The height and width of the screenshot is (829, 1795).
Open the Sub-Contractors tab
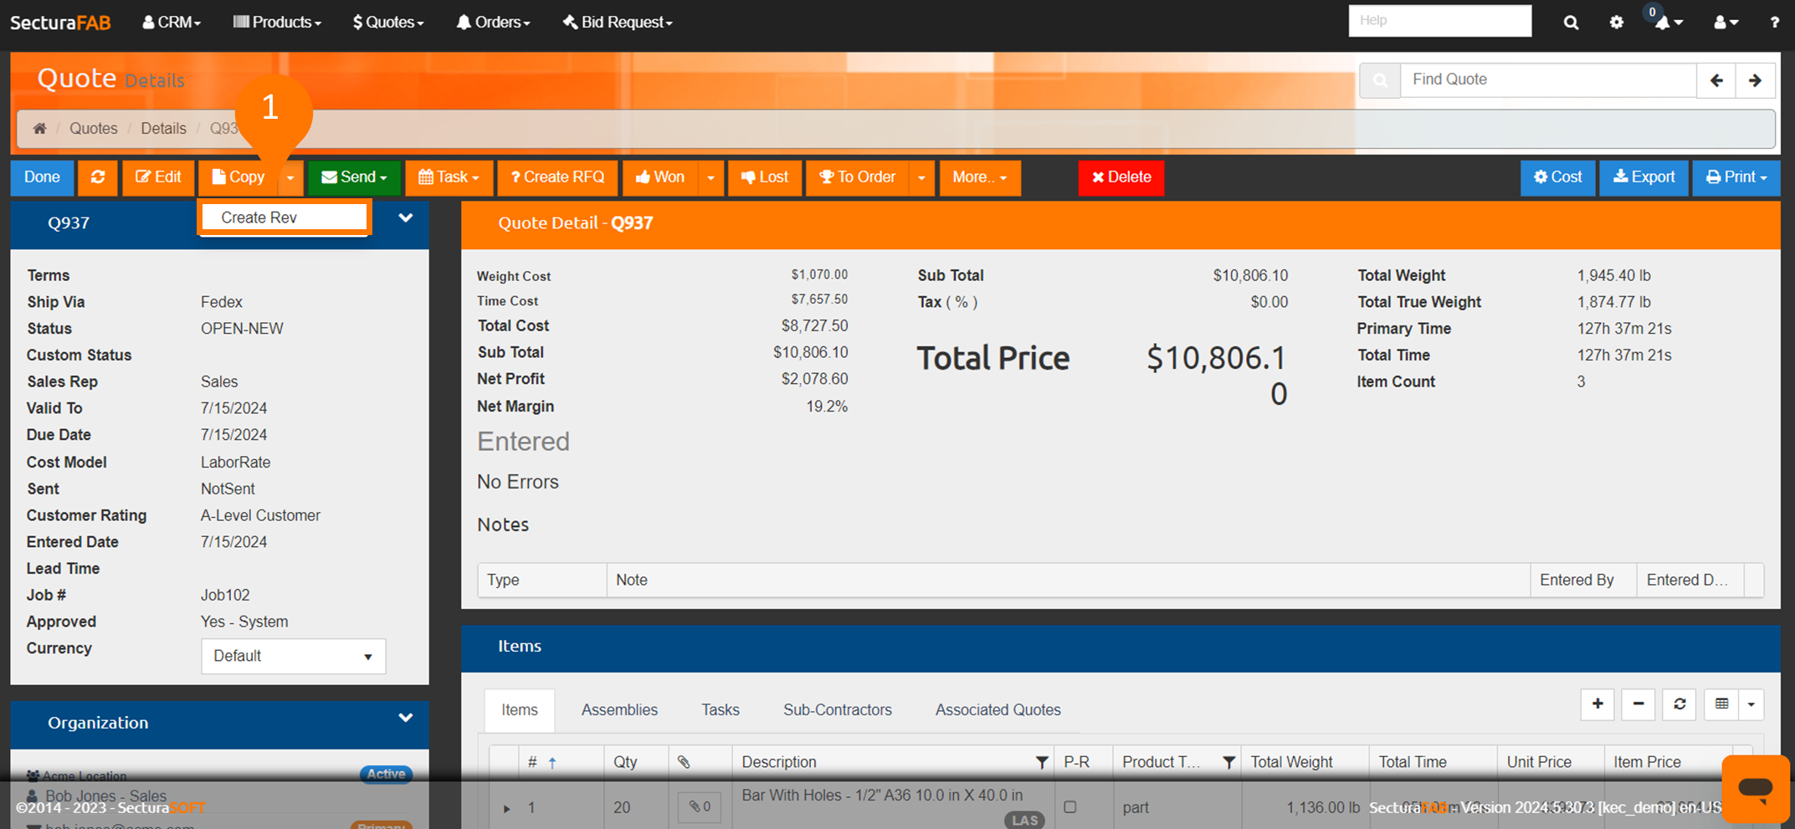[837, 710]
